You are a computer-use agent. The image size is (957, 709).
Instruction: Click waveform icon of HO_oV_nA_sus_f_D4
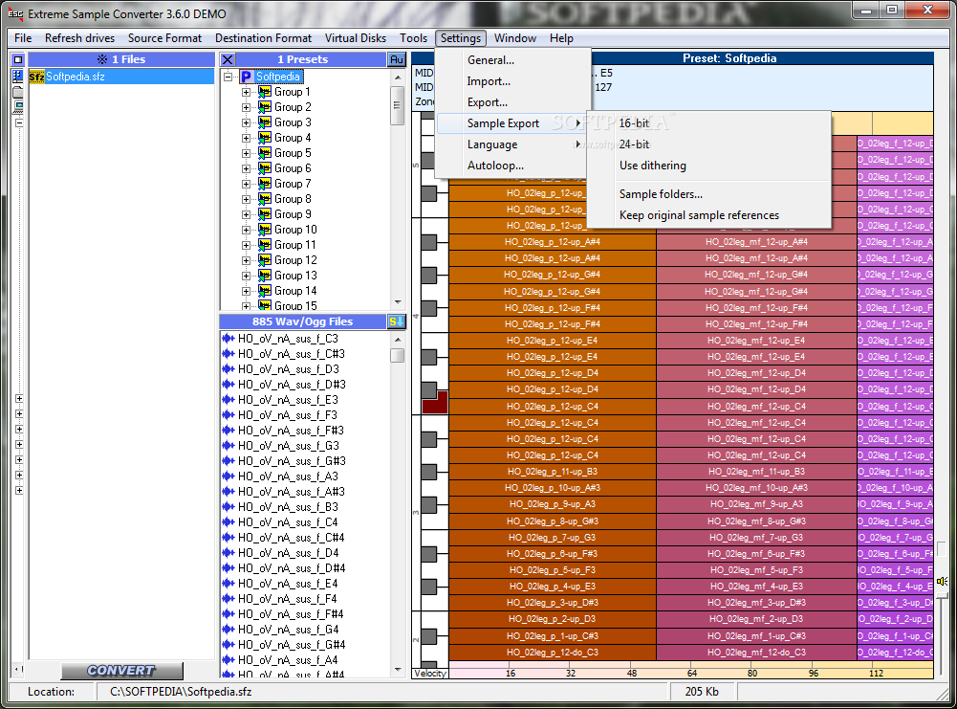pyautogui.click(x=228, y=553)
